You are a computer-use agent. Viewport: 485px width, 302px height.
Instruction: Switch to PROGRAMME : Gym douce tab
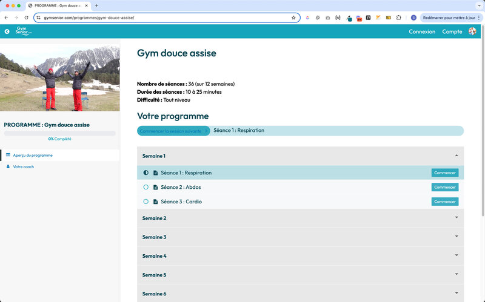click(58, 5)
